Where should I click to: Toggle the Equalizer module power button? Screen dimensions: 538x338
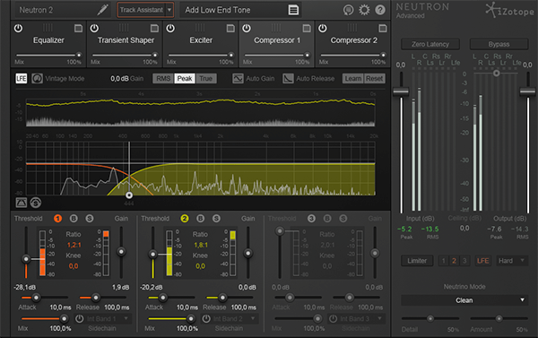pyautogui.click(x=18, y=28)
